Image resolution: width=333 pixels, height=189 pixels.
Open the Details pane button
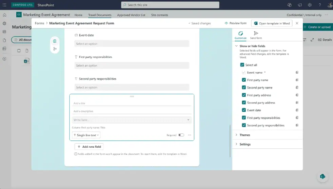point(325,40)
